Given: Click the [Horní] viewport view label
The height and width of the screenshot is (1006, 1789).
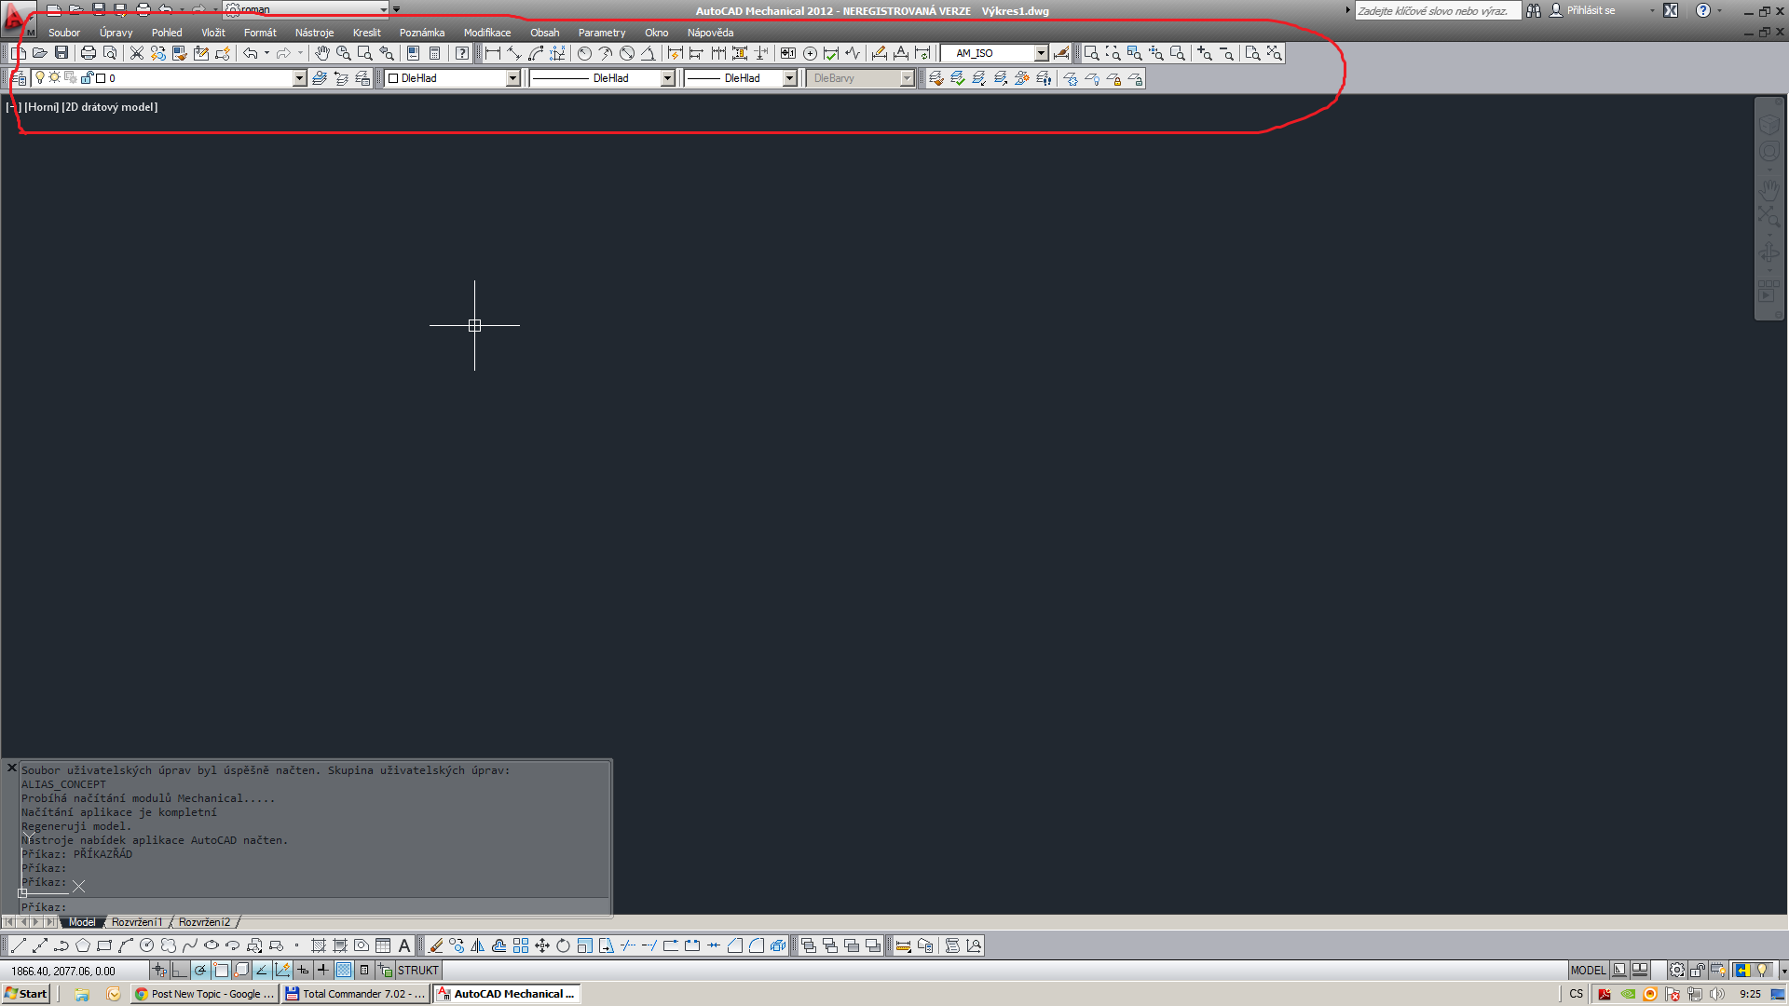Looking at the screenshot, I should coord(42,107).
